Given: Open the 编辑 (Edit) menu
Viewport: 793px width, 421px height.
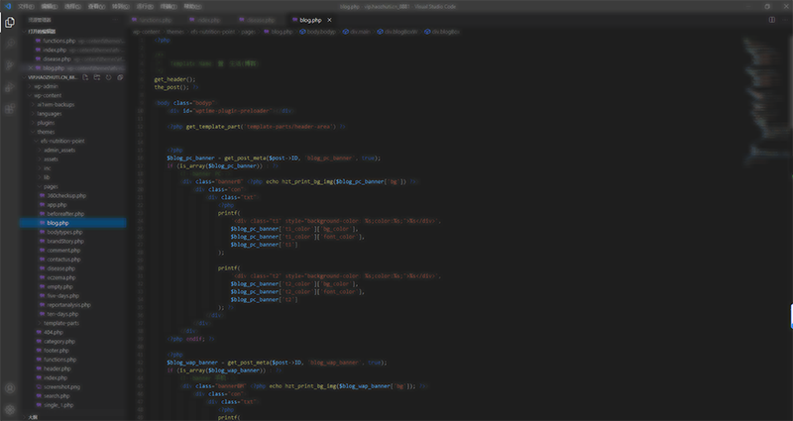Looking at the screenshot, I should [49, 7].
